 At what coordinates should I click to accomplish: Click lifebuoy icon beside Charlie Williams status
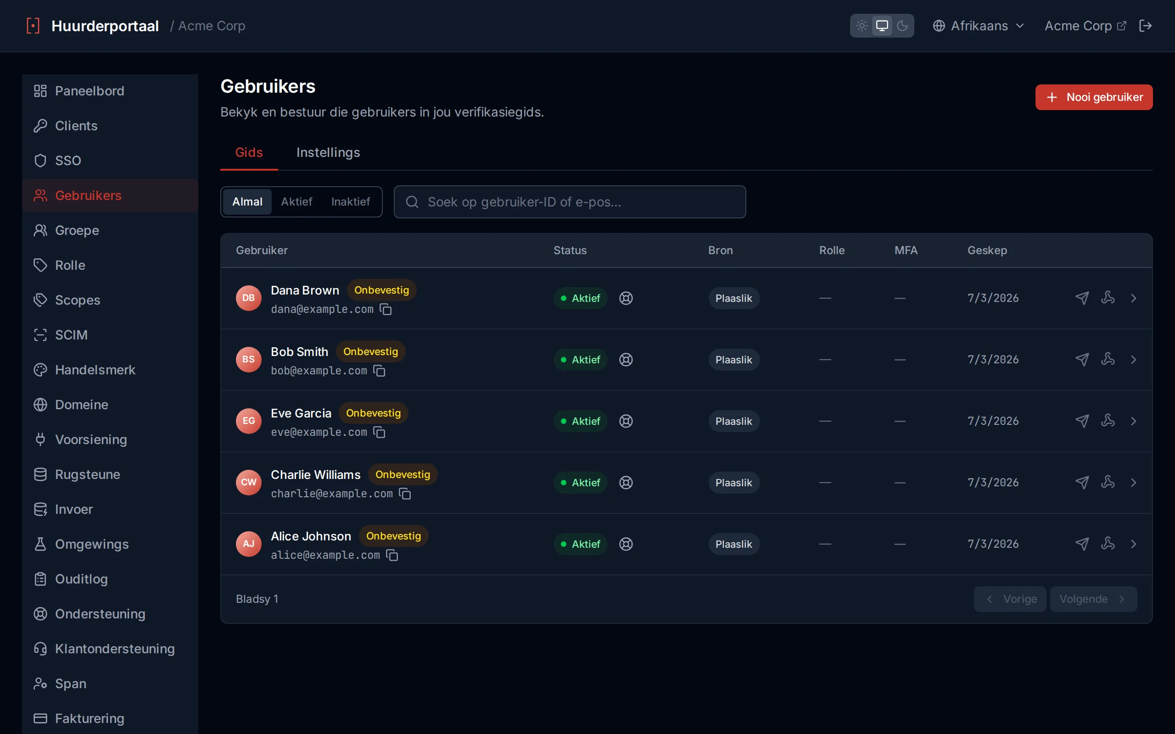coord(626,483)
